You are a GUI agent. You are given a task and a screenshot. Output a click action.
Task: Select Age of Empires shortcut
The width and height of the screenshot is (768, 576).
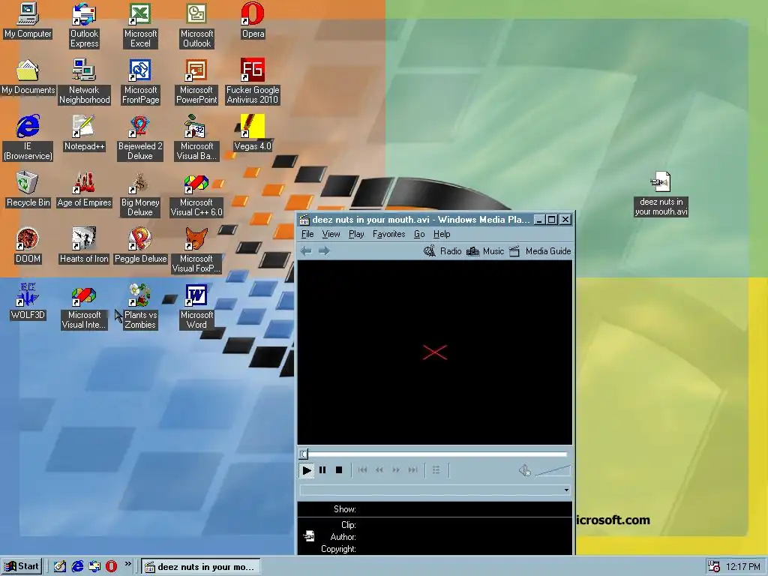(84, 190)
